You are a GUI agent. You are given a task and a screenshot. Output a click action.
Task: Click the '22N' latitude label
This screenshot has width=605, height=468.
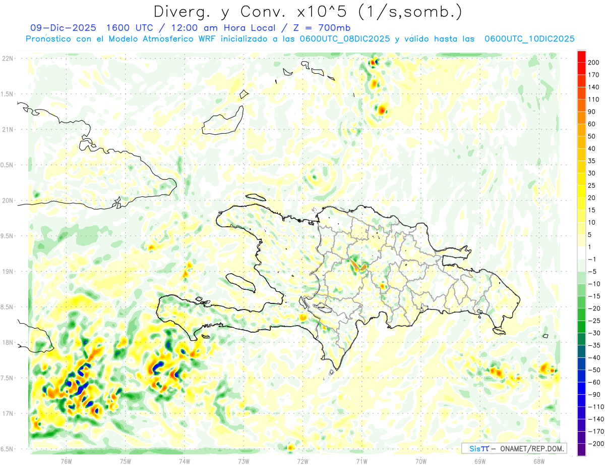7,59
